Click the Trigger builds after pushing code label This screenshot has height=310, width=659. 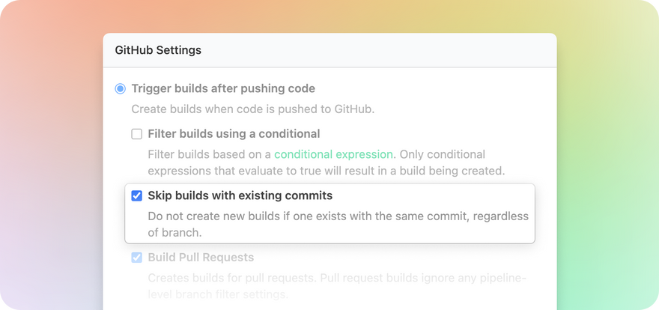coord(223,89)
